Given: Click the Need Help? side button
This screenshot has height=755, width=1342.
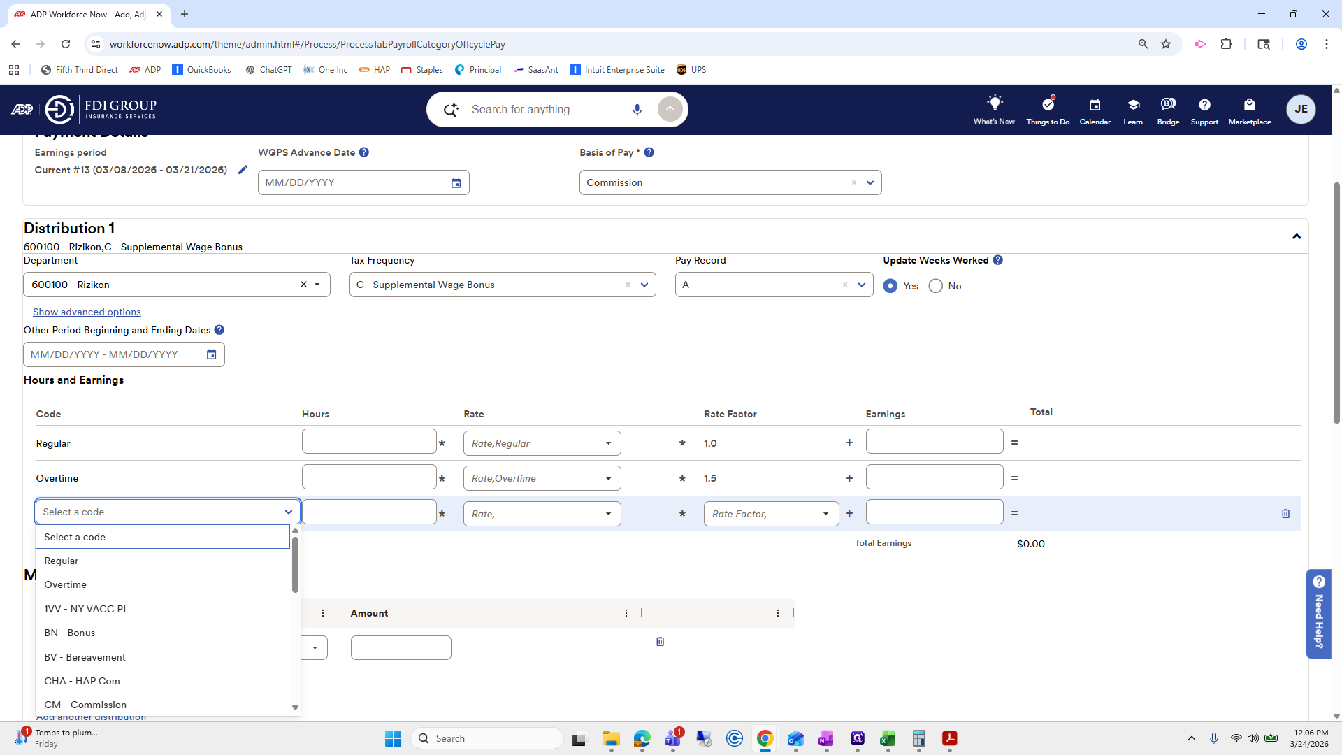Looking at the screenshot, I should pos(1318,613).
